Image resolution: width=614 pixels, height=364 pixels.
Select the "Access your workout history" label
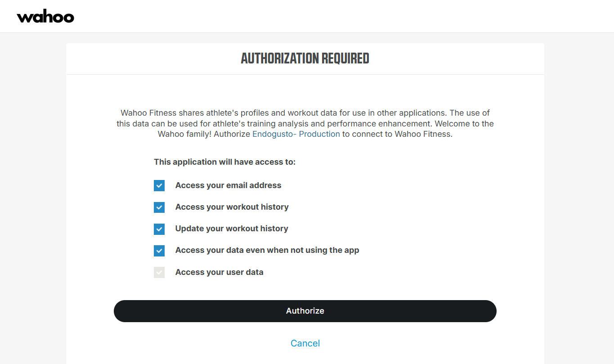[232, 207]
